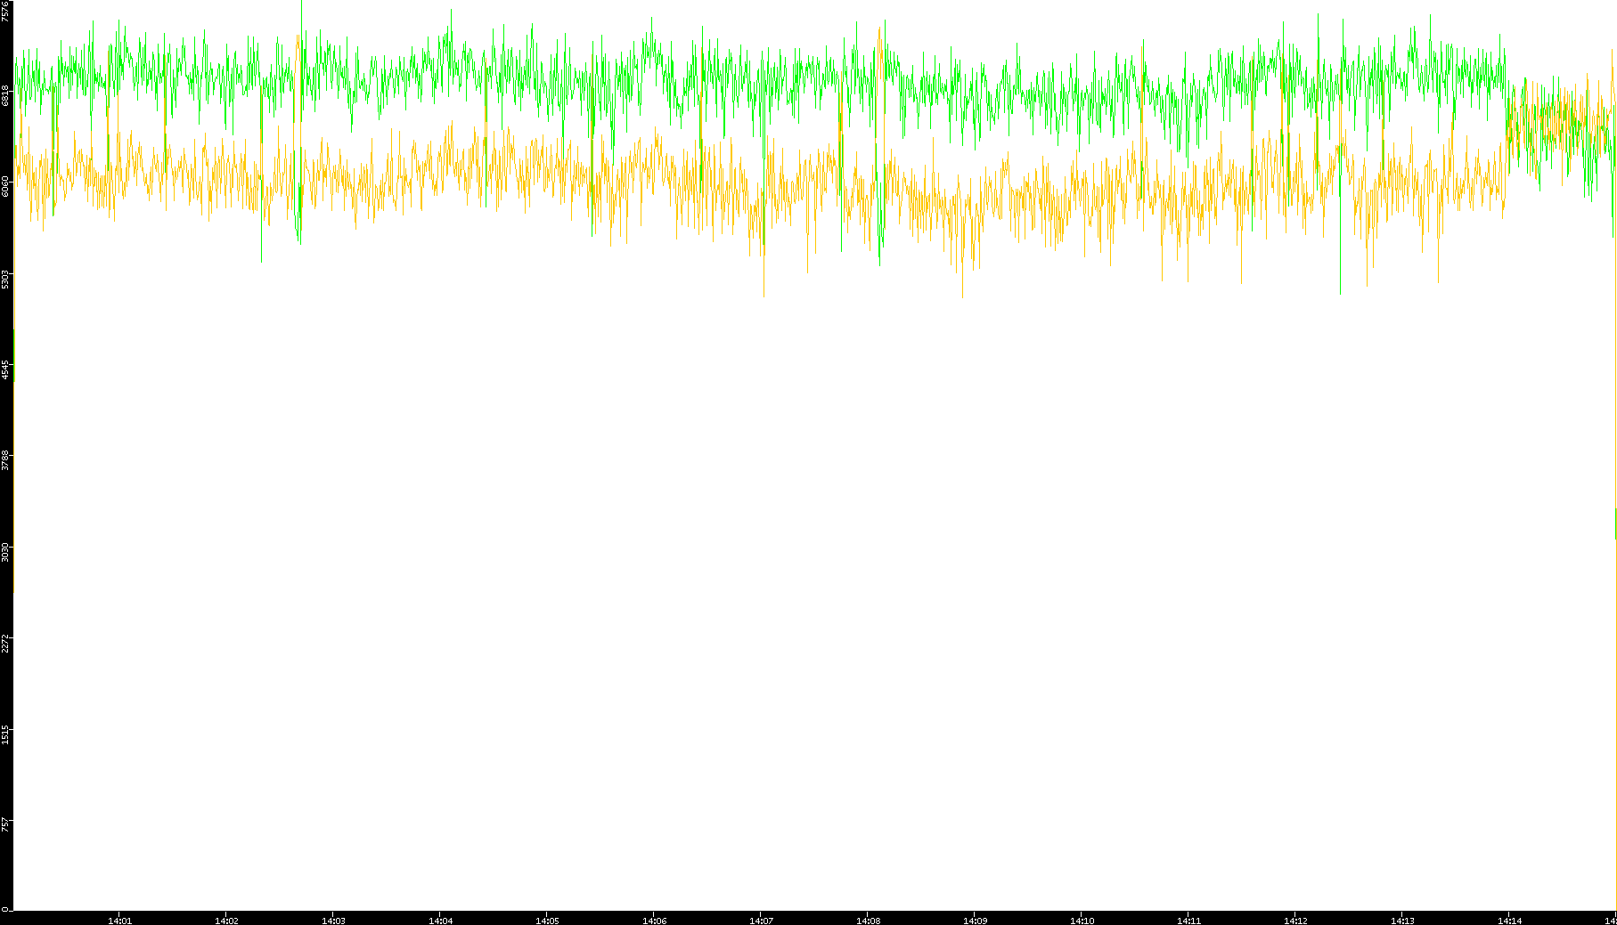Image resolution: width=1617 pixels, height=925 pixels.
Task: Pick the 757 vertical axis label
Action: pos(6,824)
